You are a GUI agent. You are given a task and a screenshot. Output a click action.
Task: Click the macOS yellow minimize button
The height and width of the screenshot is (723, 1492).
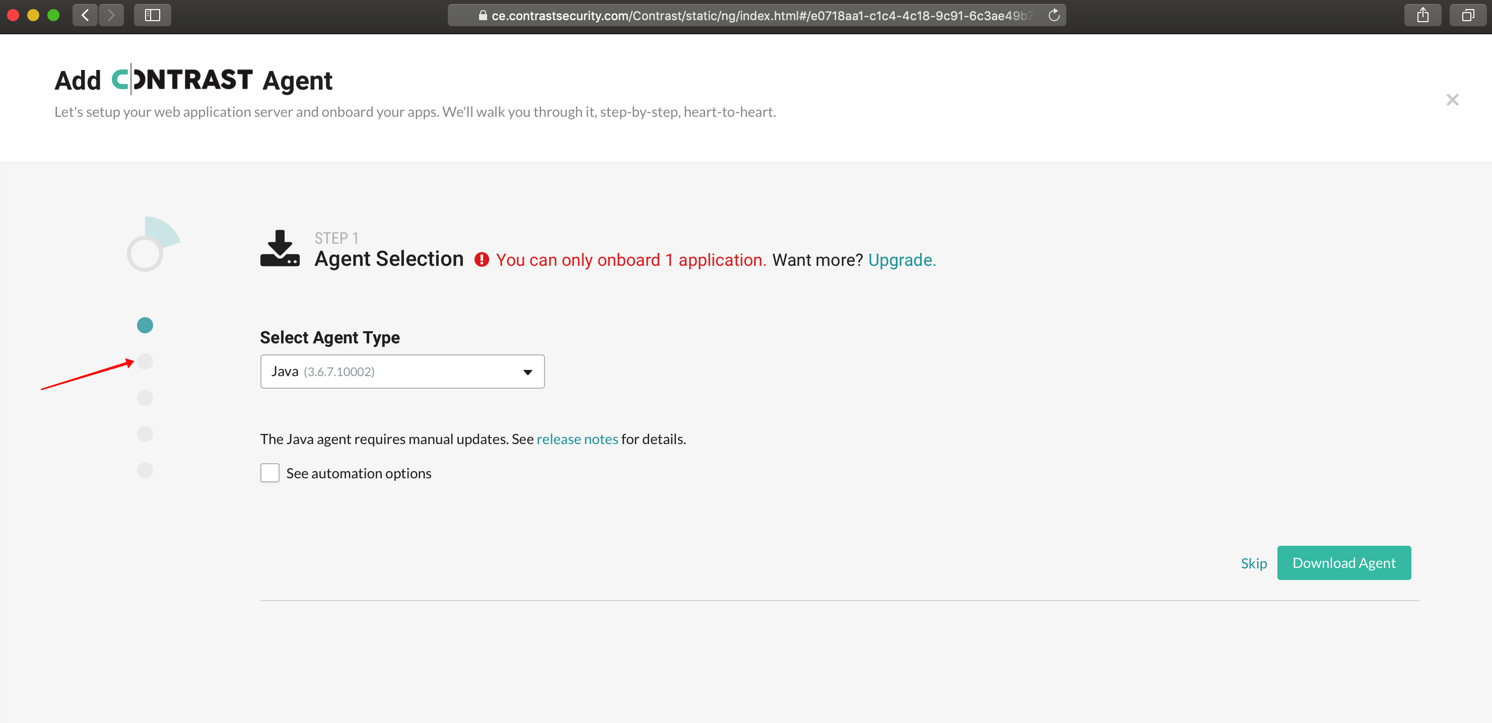click(x=33, y=15)
